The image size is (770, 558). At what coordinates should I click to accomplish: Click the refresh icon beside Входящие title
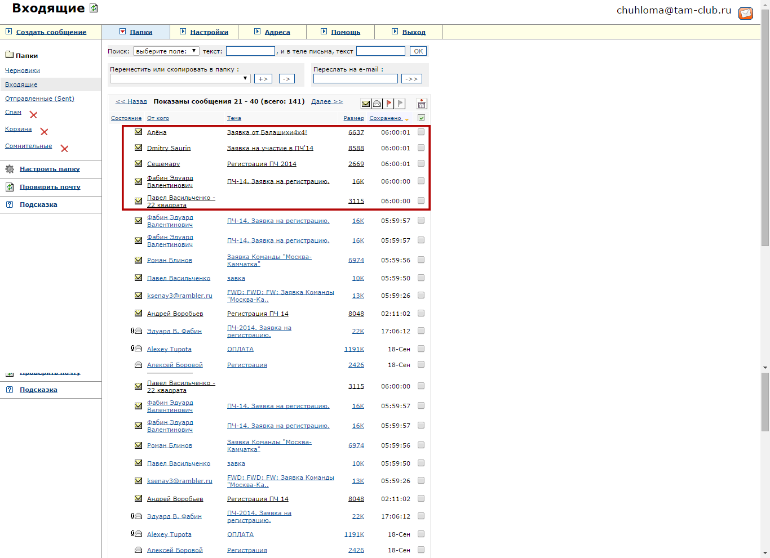tap(94, 8)
